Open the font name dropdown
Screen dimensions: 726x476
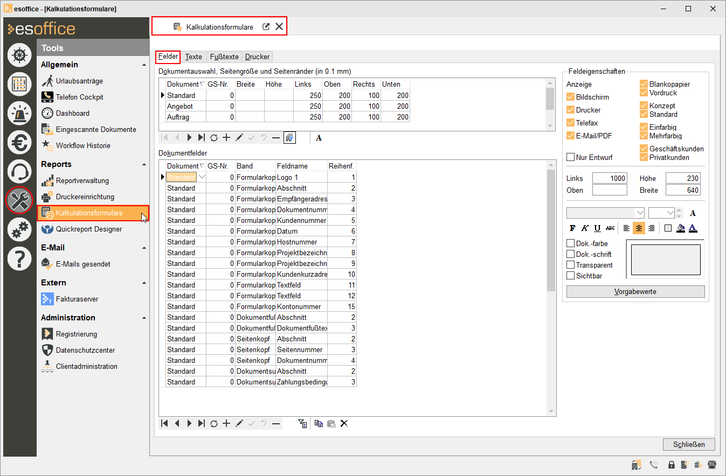tap(640, 213)
